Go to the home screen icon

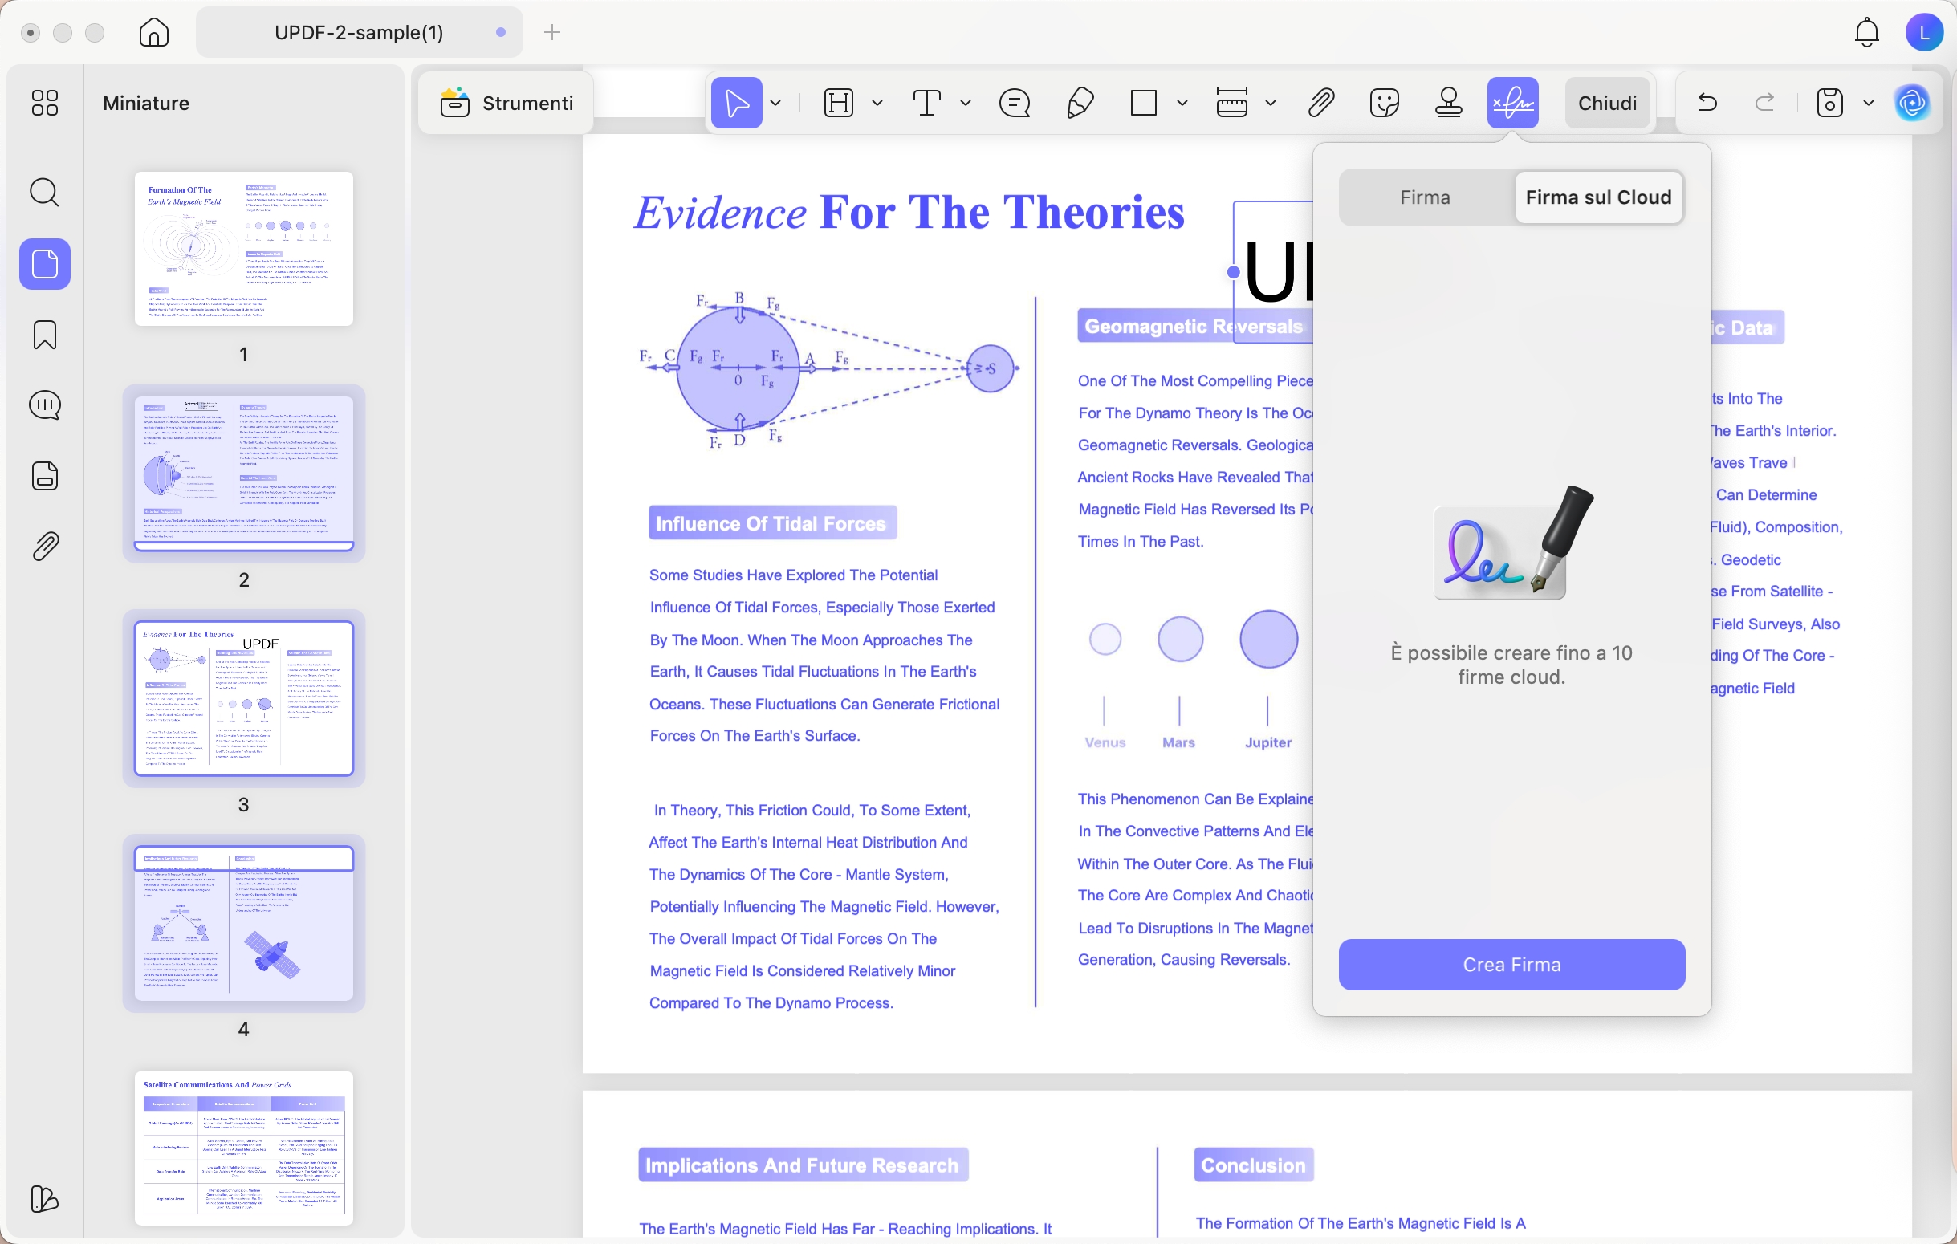[153, 32]
